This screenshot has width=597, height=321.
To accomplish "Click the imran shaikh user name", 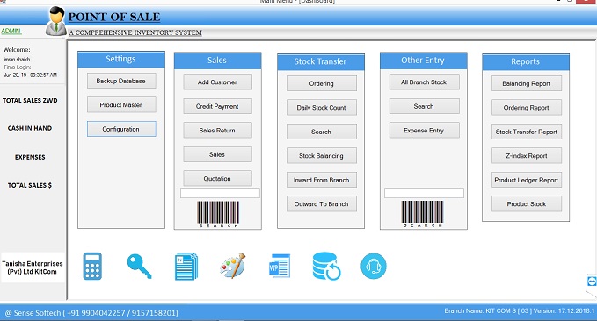I will [17, 60].
